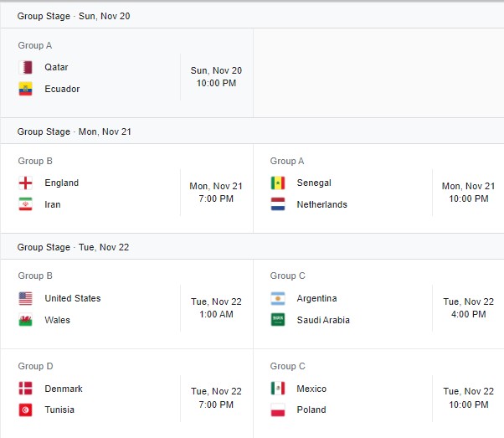Click the Argentina flag icon
Image resolution: width=504 pixels, height=438 pixels.
tap(278, 299)
